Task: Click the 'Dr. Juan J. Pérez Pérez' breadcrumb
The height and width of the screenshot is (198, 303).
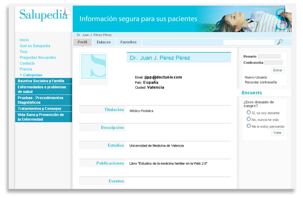Action: coord(94,35)
